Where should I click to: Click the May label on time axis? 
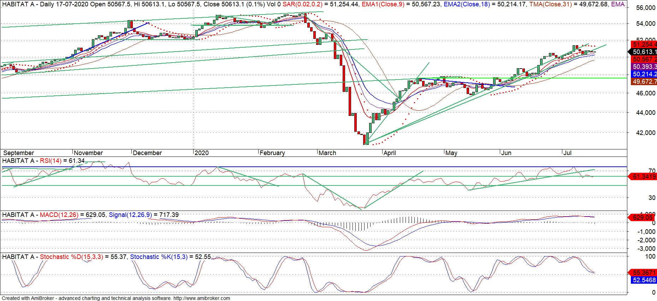click(451, 153)
